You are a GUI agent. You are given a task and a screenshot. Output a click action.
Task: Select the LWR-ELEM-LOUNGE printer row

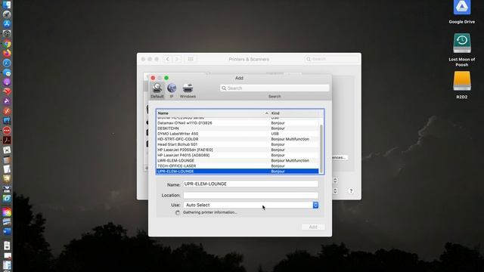tap(237, 160)
